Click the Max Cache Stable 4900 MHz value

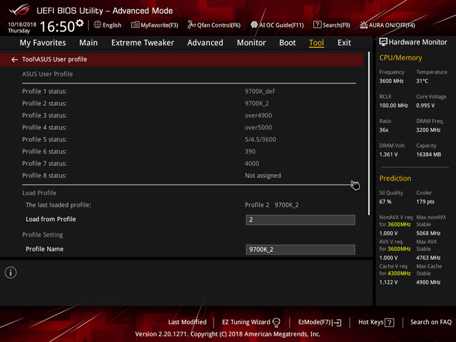pos(428,282)
